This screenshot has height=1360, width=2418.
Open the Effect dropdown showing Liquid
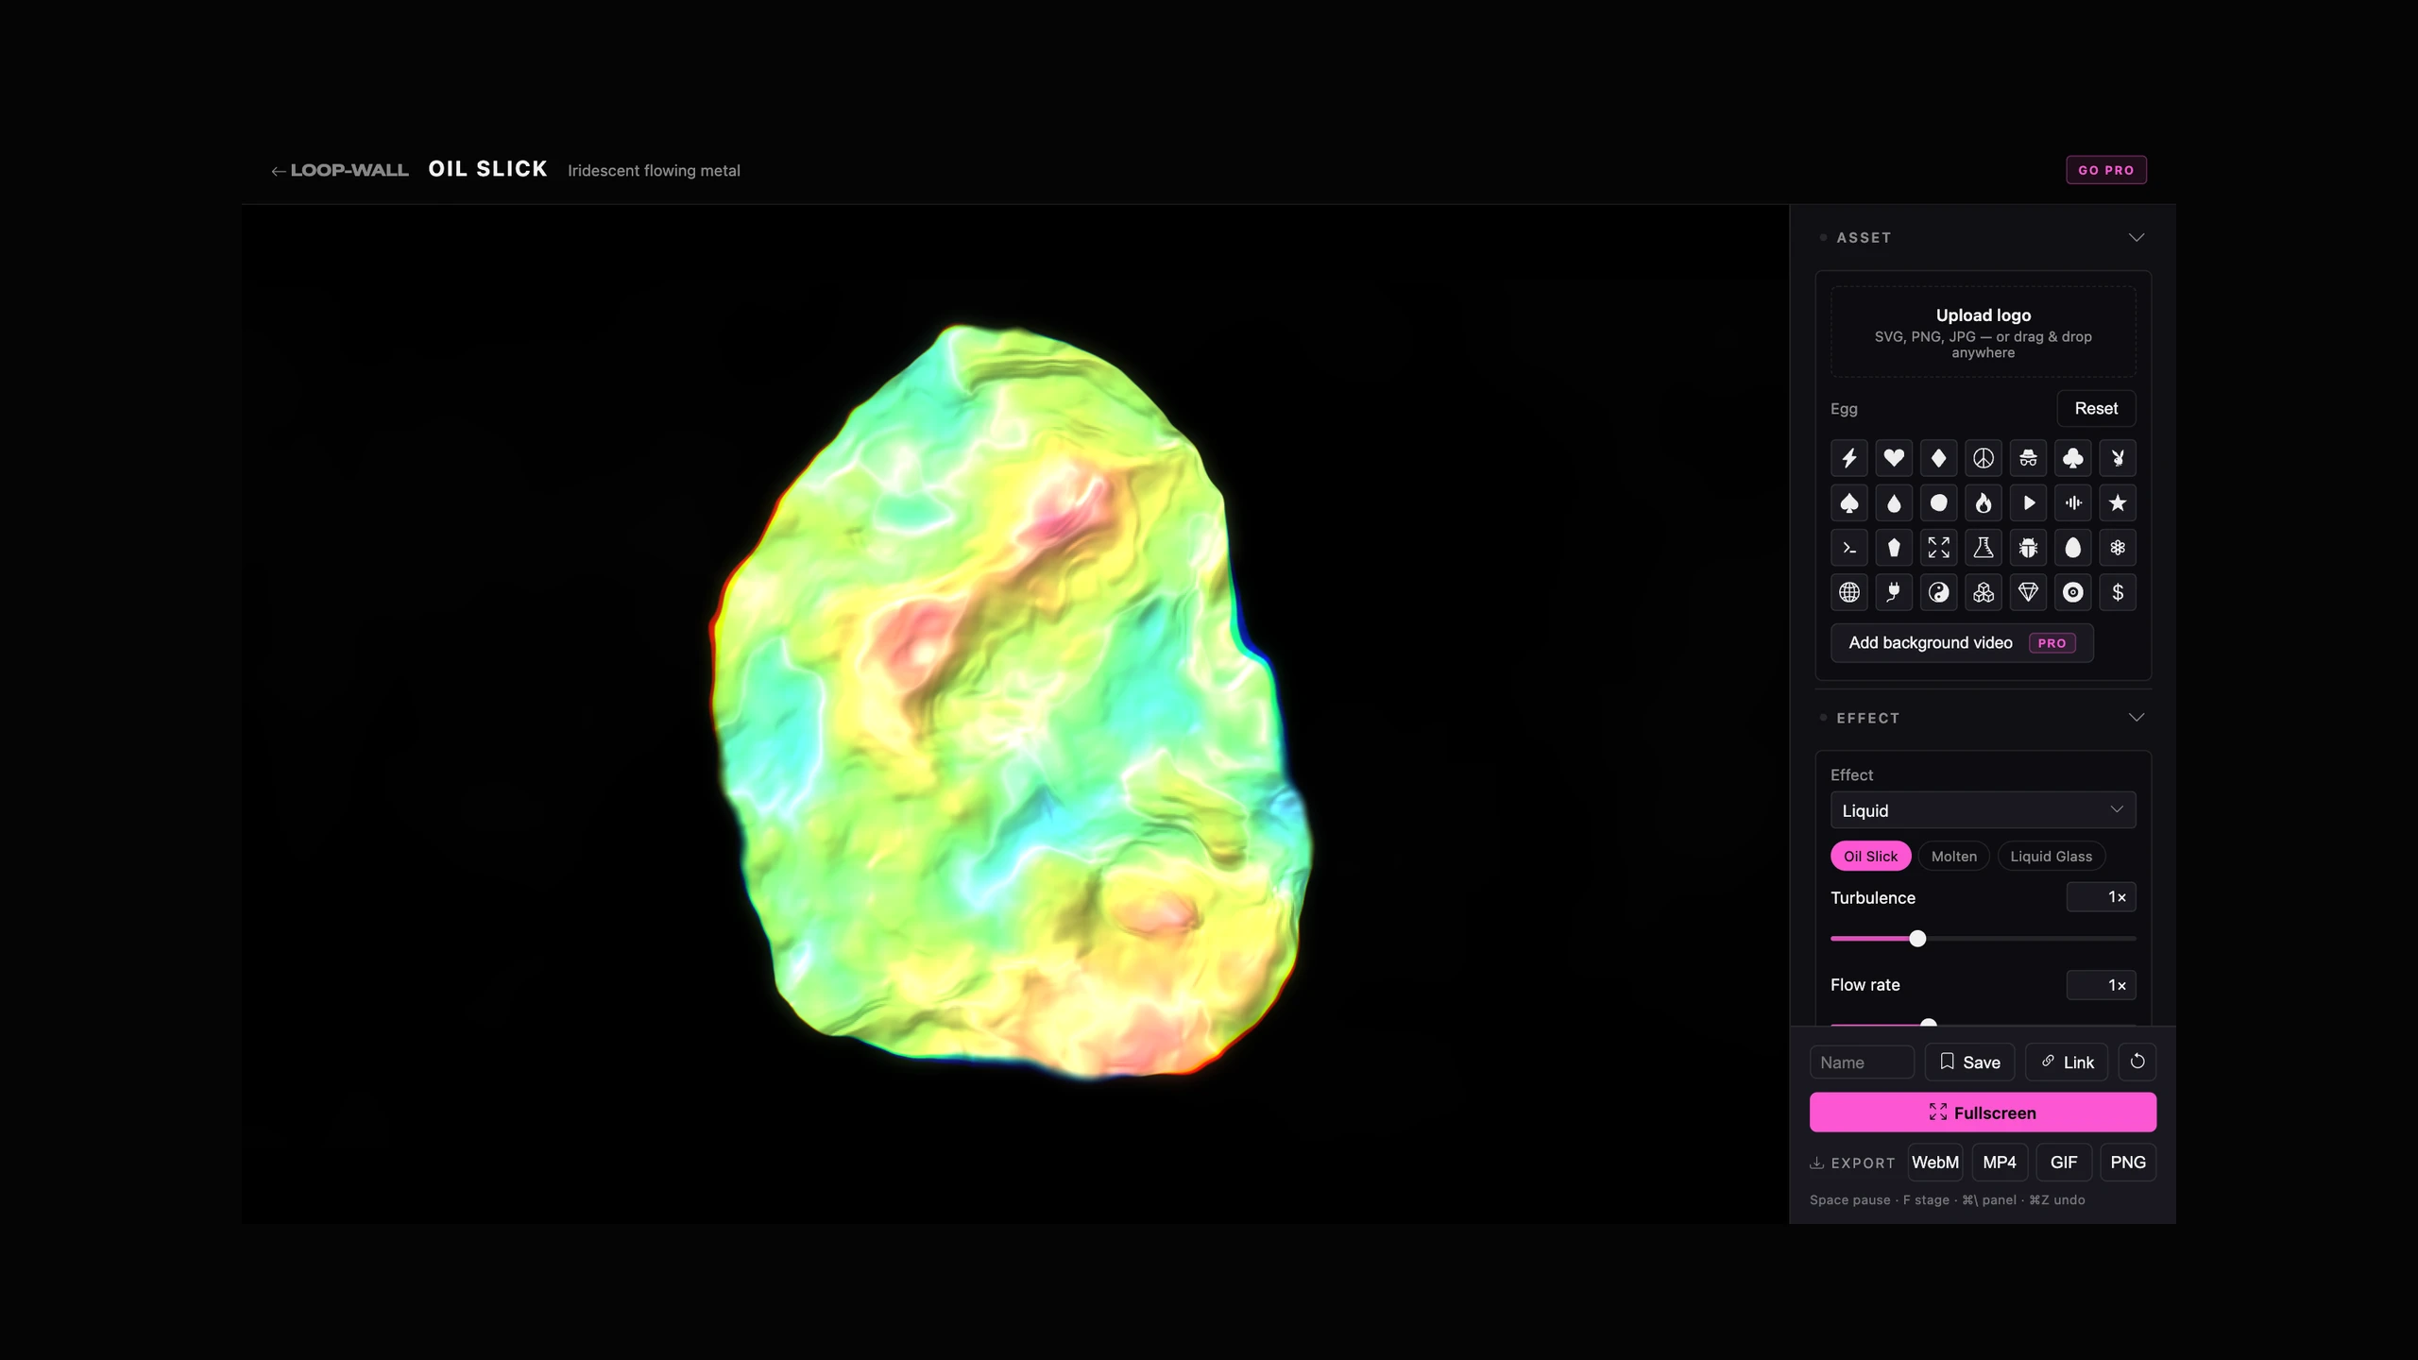(x=1983, y=810)
